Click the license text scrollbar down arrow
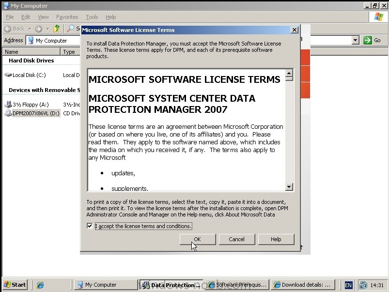 tap(289, 186)
